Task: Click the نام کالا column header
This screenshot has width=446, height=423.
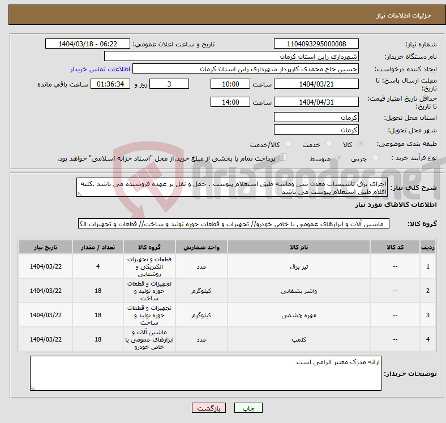Action: (x=299, y=247)
